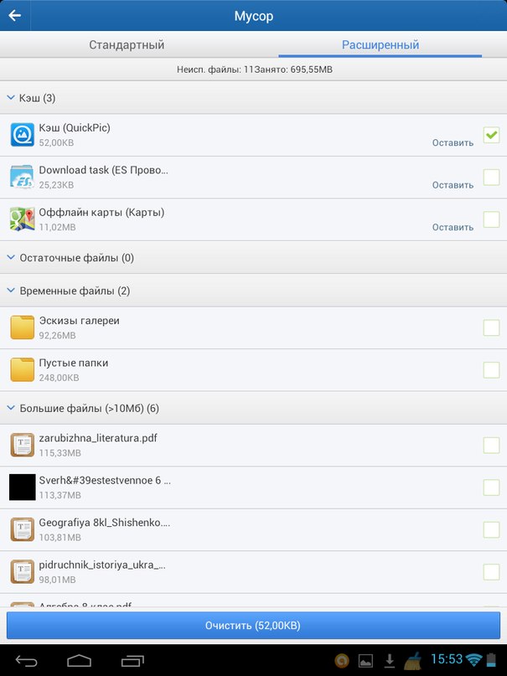
Task: Tap the black thumbnail of Sverh file
Action: (22, 488)
